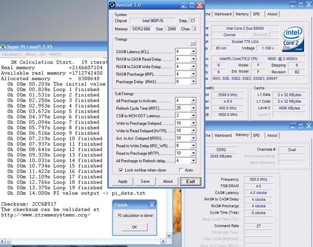This screenshot has width=313, height=247.
Task: Select Memory tab in lower CPU-Z window
Action: [x=242, y=135]
